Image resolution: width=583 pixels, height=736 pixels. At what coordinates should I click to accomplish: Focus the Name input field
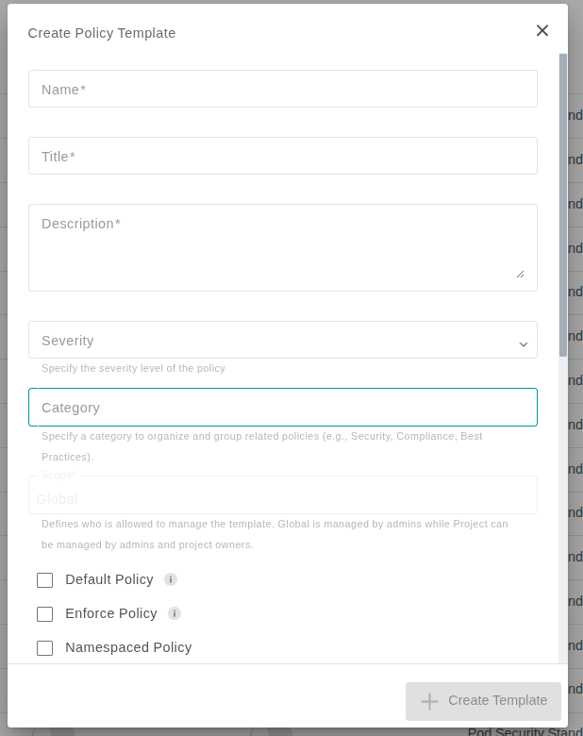click(282, 90)
